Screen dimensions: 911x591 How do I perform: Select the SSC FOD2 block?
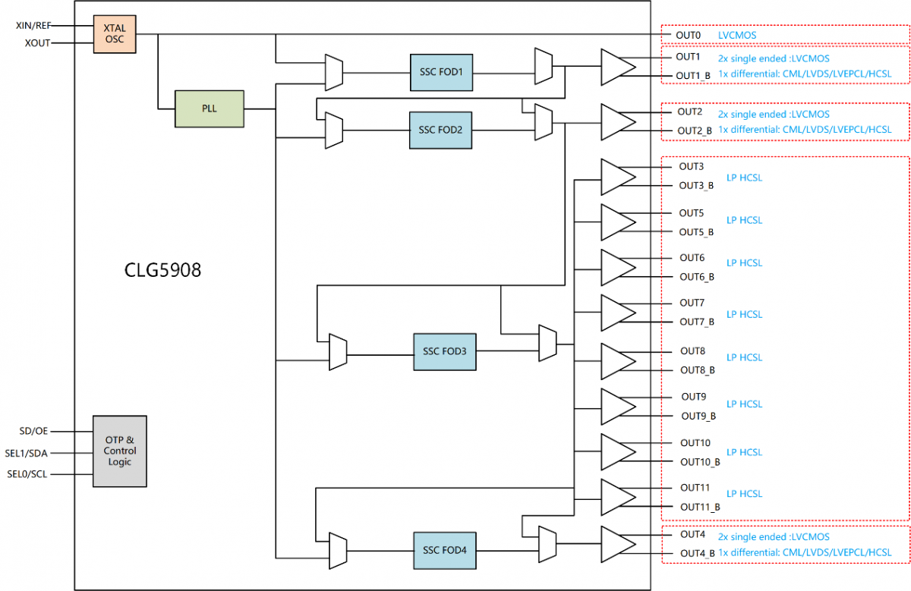(x=441, y=130)
